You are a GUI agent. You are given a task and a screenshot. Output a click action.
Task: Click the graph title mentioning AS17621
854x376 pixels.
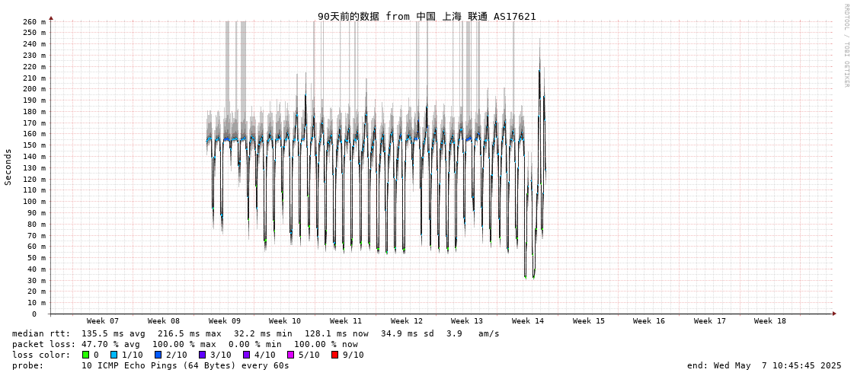pyautogui.click(x=427, y=16)
